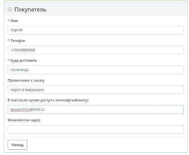This screenshot has width=189, height=155.
Task: Click the Телефон field label
Action: [18, 41]
